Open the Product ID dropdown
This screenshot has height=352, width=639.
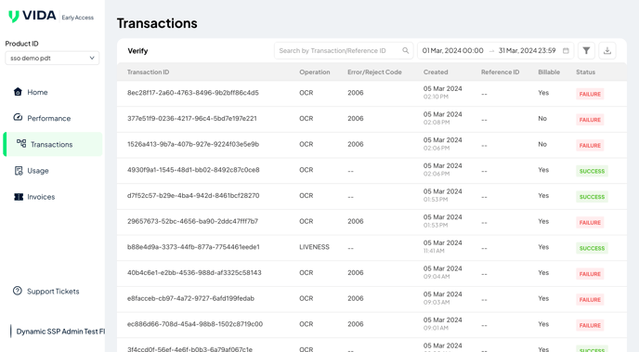pos(52,58)
